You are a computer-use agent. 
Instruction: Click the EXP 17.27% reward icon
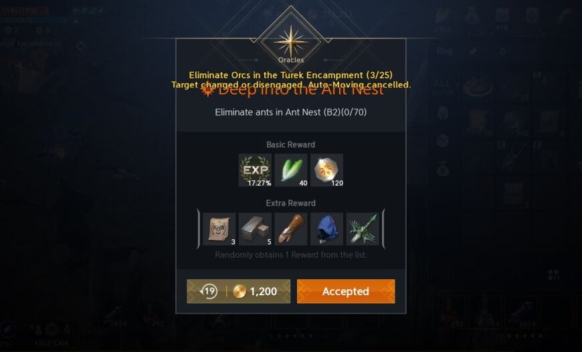point(255,170)
